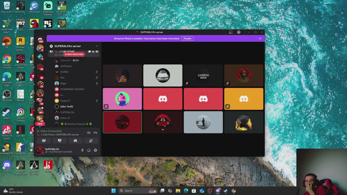The height and width of the screenshot is (195, 347).
Task: Open server with 72 notifications badge
Action: point(40,102)
